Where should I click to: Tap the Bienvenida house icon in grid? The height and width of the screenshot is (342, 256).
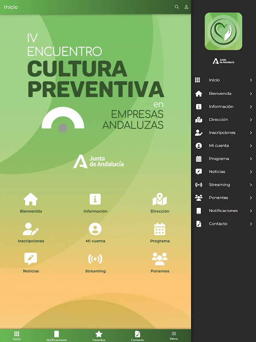[x=31, y=199]
